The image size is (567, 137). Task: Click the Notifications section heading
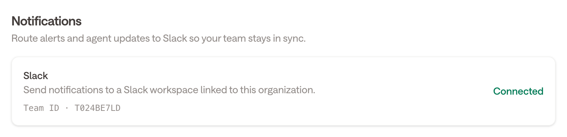(x=46, y=21)
